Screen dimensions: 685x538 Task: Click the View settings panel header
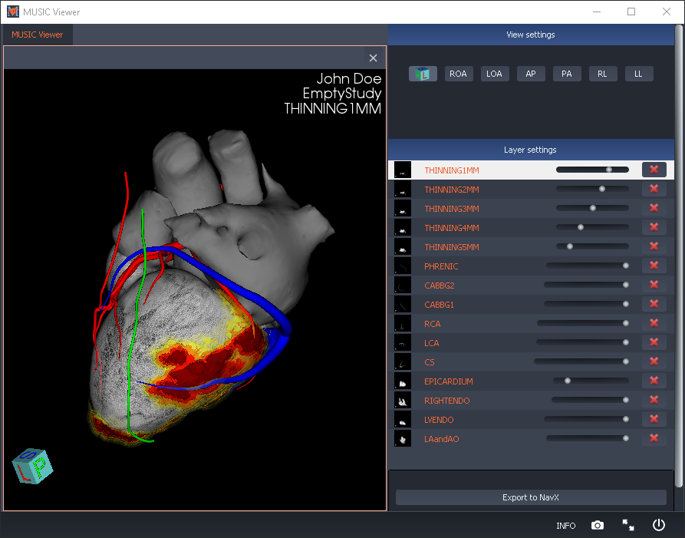coord(531,35)
